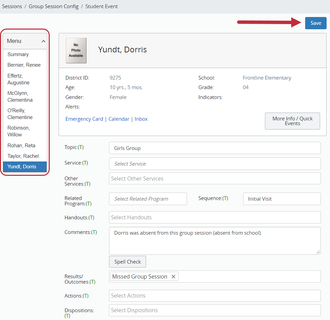Select Yundt, Dorris in the menu

pos(25,167)
